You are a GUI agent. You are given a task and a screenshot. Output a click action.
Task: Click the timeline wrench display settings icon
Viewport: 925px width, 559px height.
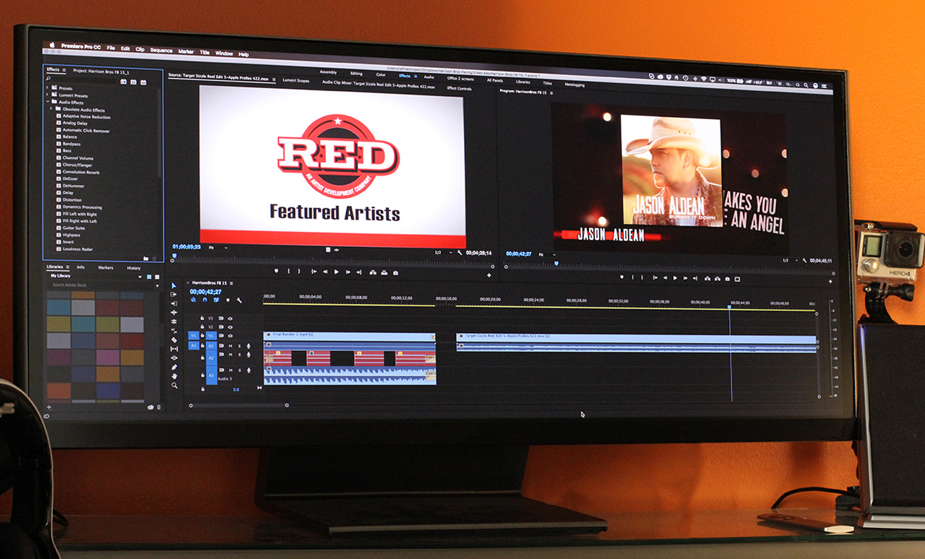pyautogui.click(x=239, y=300)
